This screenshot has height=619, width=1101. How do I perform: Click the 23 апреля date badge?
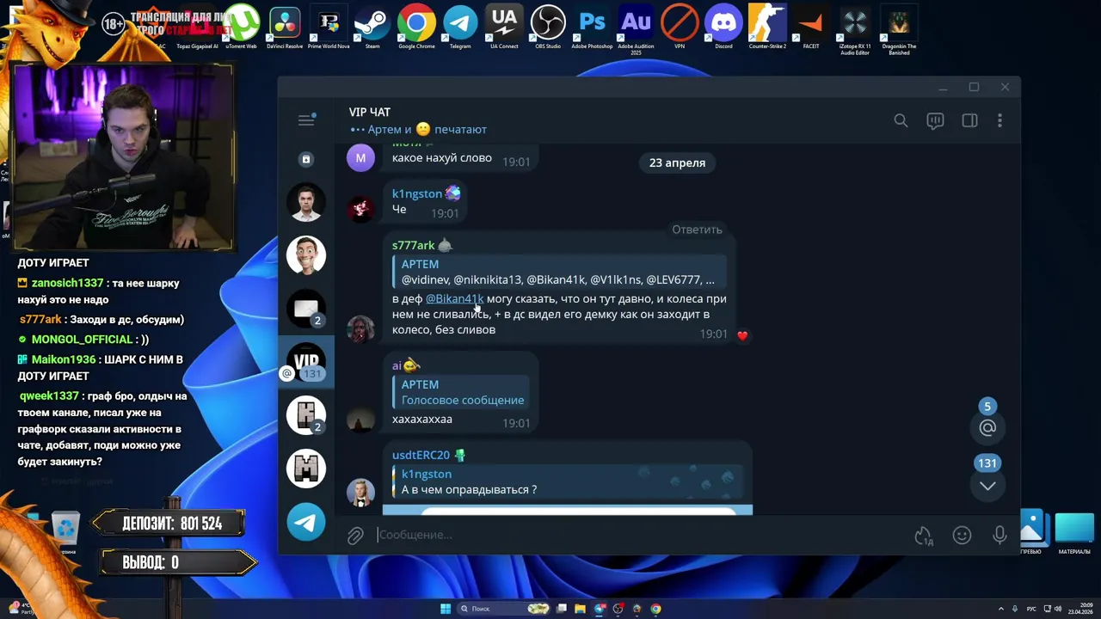[677, 162]
